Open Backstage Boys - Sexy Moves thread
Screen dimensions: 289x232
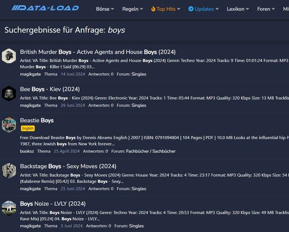click(x=68, y=166)
